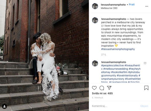The width and height of the screenshot is (151, 111).
Task: Share the post via paper plane icon
Action: click(109, 88)
